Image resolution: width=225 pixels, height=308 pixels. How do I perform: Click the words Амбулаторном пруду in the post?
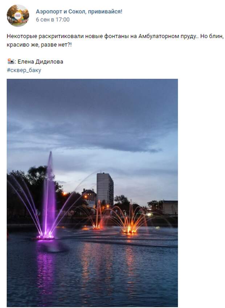(167, 36)
